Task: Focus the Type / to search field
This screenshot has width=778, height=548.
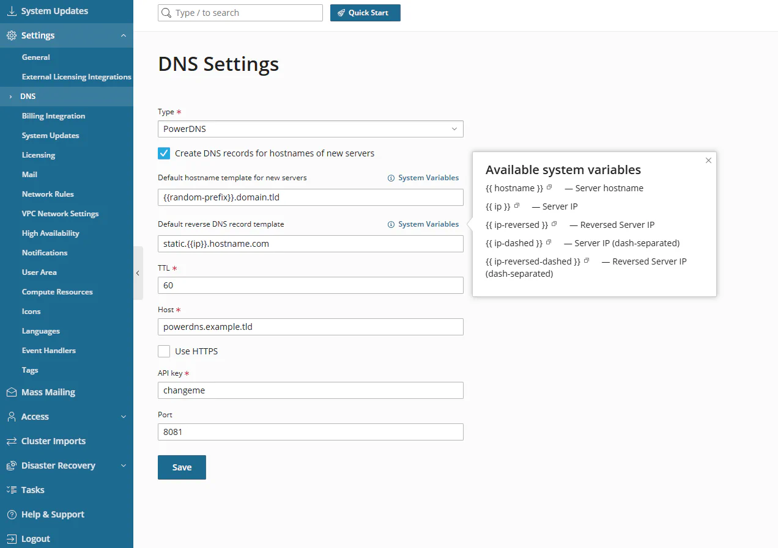Action: [x=240, y=13]
